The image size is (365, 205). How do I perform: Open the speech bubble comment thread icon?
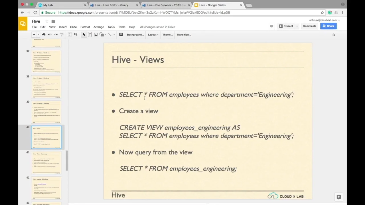pyautogui.click(x=271, y=26)
